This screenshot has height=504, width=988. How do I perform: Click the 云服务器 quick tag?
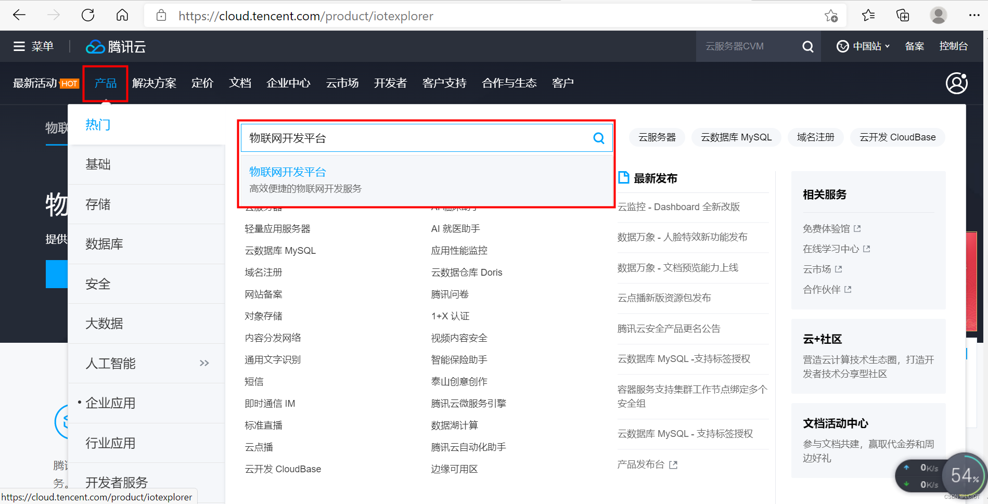[657, 137]
